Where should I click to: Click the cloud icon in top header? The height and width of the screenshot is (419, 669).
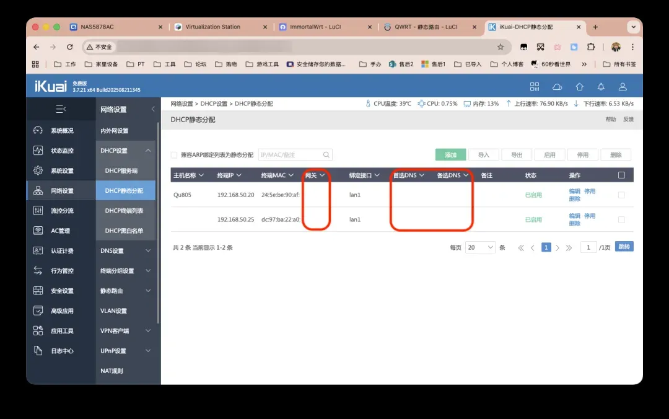[x=557, y=87]
